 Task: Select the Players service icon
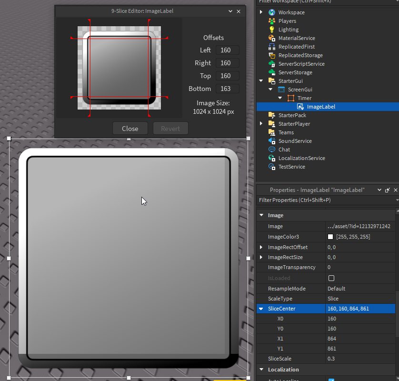[x=272, y=21]
